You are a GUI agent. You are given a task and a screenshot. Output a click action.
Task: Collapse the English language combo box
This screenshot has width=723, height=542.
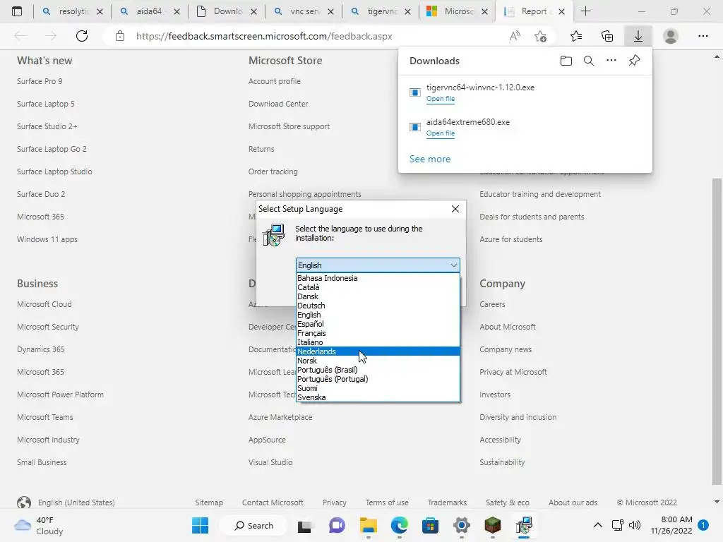coord(378,265)
